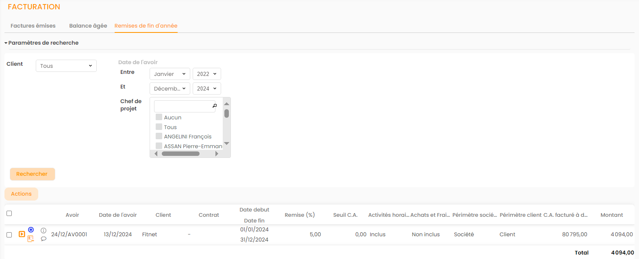Click the project manager list scroll-right arrow
The image size is (639, 259).
tap(217, 154)
